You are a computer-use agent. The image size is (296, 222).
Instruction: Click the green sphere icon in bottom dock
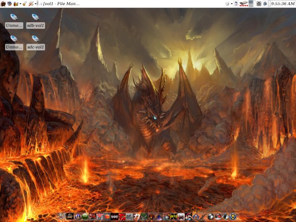[85, 216]
